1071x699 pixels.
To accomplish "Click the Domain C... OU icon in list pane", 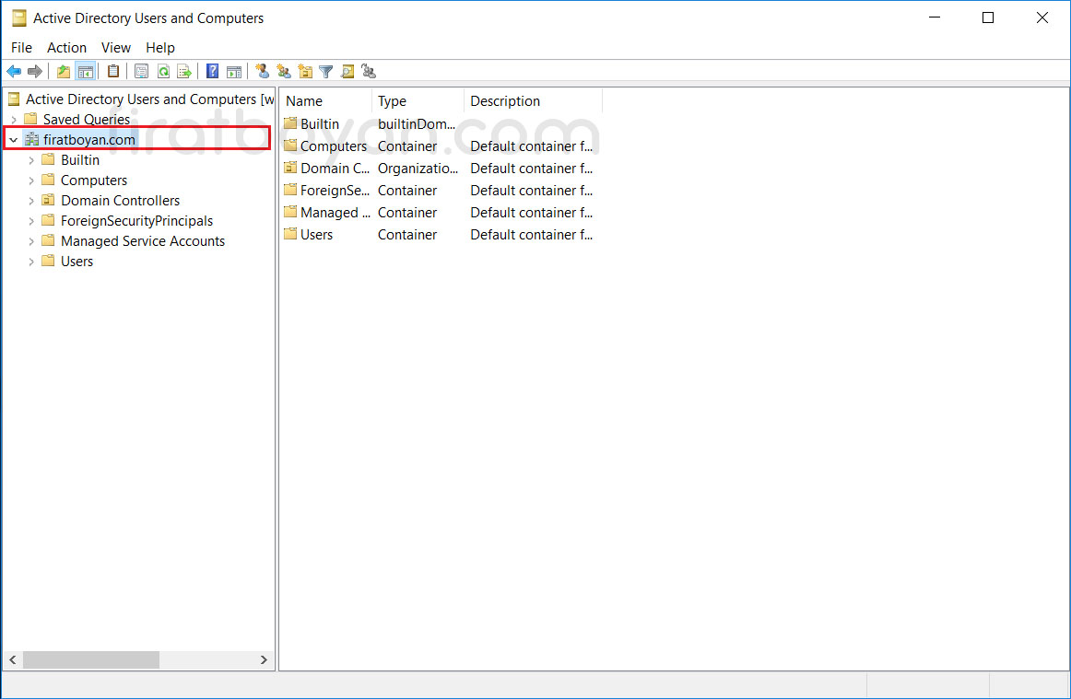I will coord(290,168).
